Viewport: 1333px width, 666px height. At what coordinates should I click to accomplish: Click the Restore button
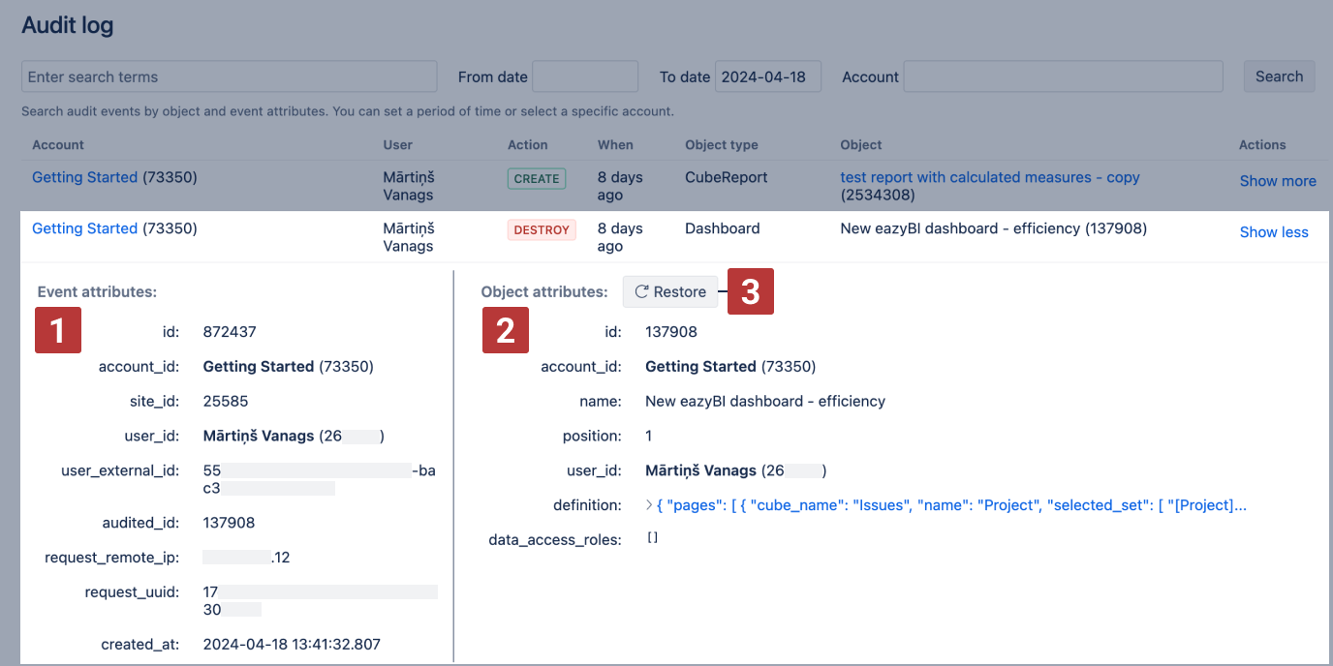(670, 292)
